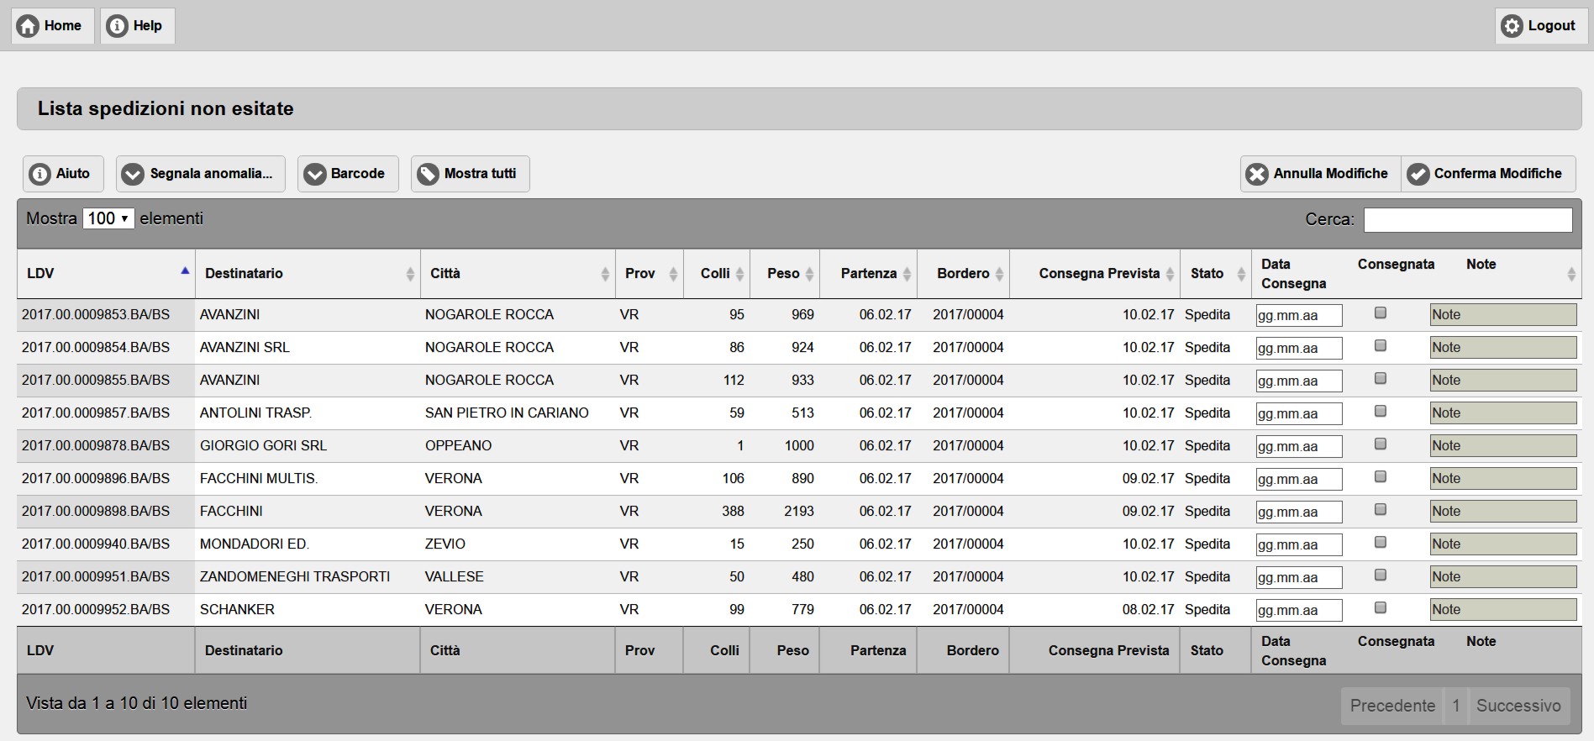The height and width of the screenshot is (741, 1594).
Task: Sort by Partenza column arrows
Action: point(907,274)
